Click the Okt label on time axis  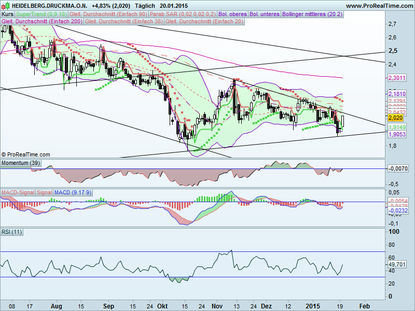click(162, 306)
